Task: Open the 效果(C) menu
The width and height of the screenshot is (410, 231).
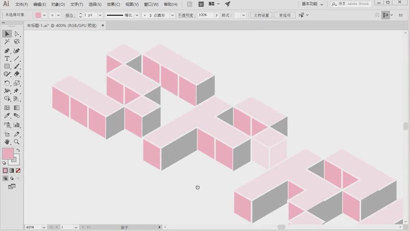Action: click(x=113, y=5)
